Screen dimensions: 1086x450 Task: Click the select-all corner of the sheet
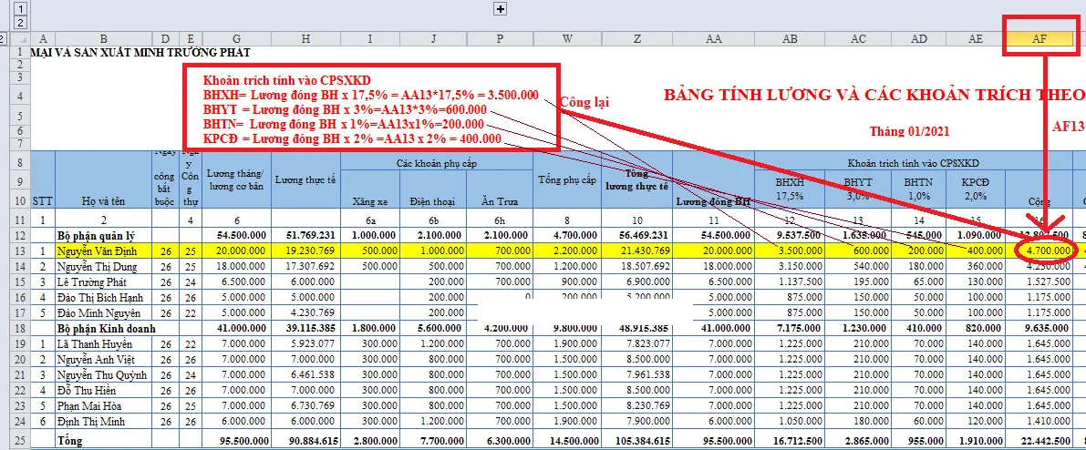20,39
